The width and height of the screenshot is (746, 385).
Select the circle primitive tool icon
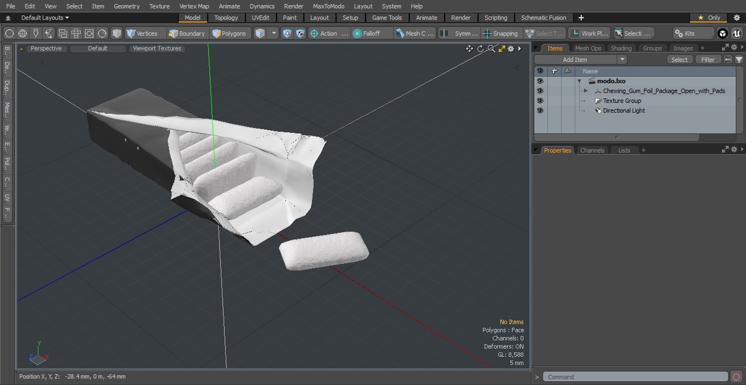click(x=9, y=33)
